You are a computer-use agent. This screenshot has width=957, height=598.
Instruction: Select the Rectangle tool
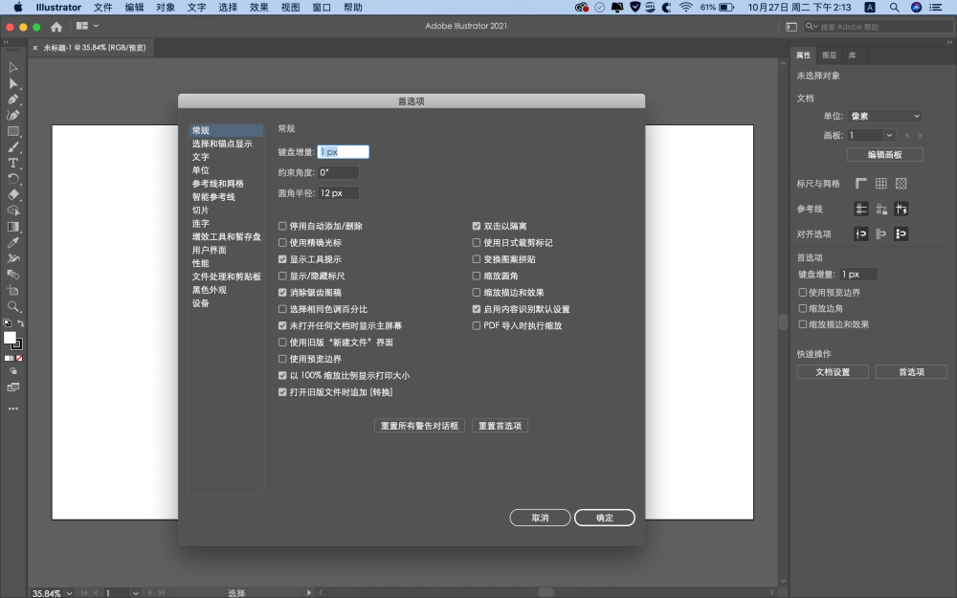tap(13, 131)
